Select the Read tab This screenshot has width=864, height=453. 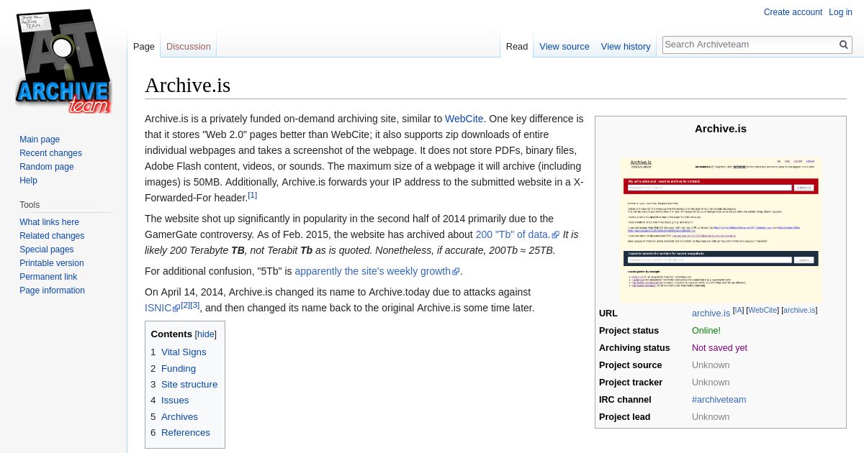tap(517, 46)
